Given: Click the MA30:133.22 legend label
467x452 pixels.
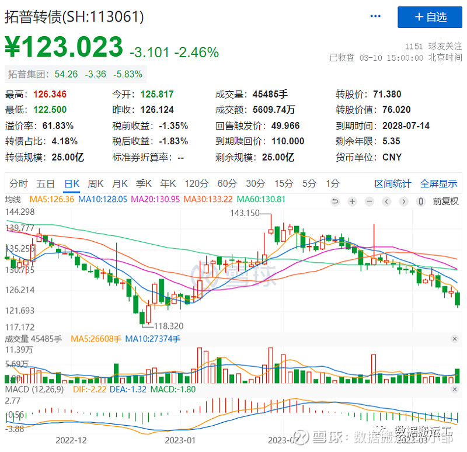Looking at the screenshot, I should click(x=208, y=199).
